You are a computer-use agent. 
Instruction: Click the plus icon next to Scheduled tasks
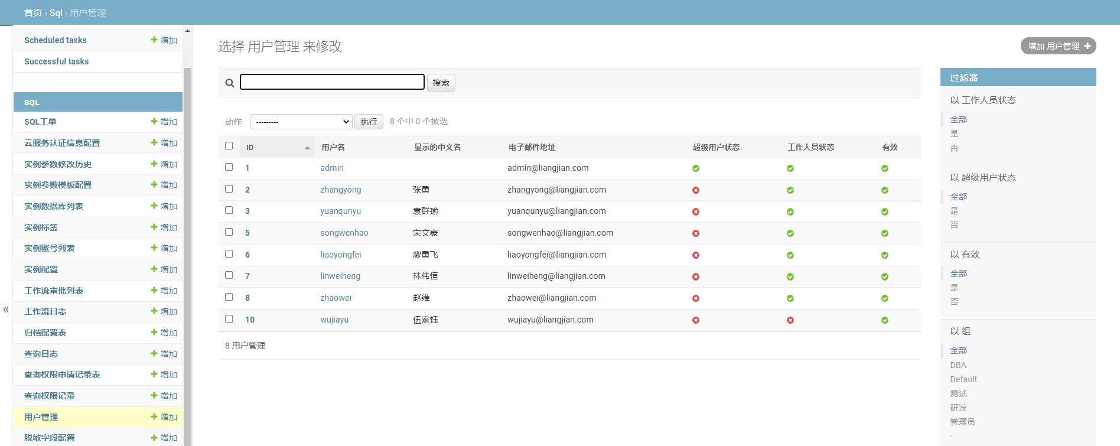click(154, 40)
